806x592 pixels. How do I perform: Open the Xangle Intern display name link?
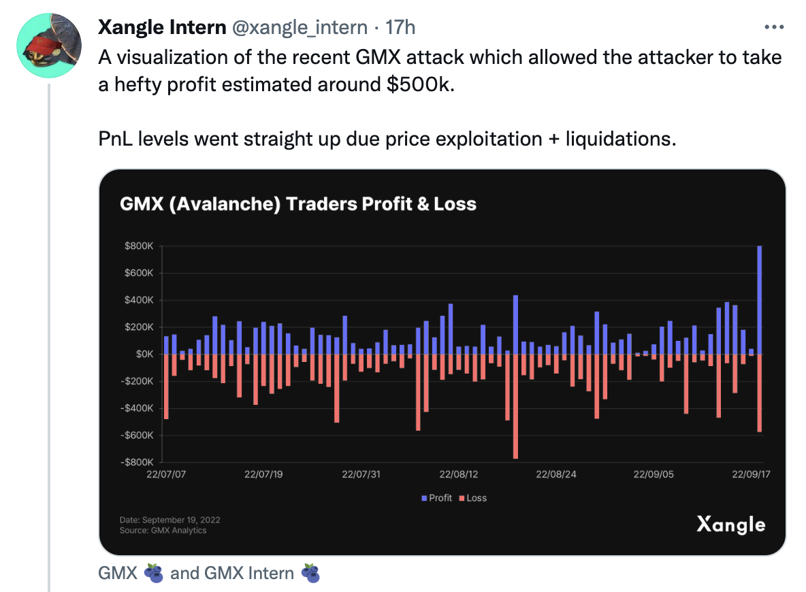pos(162,27)
